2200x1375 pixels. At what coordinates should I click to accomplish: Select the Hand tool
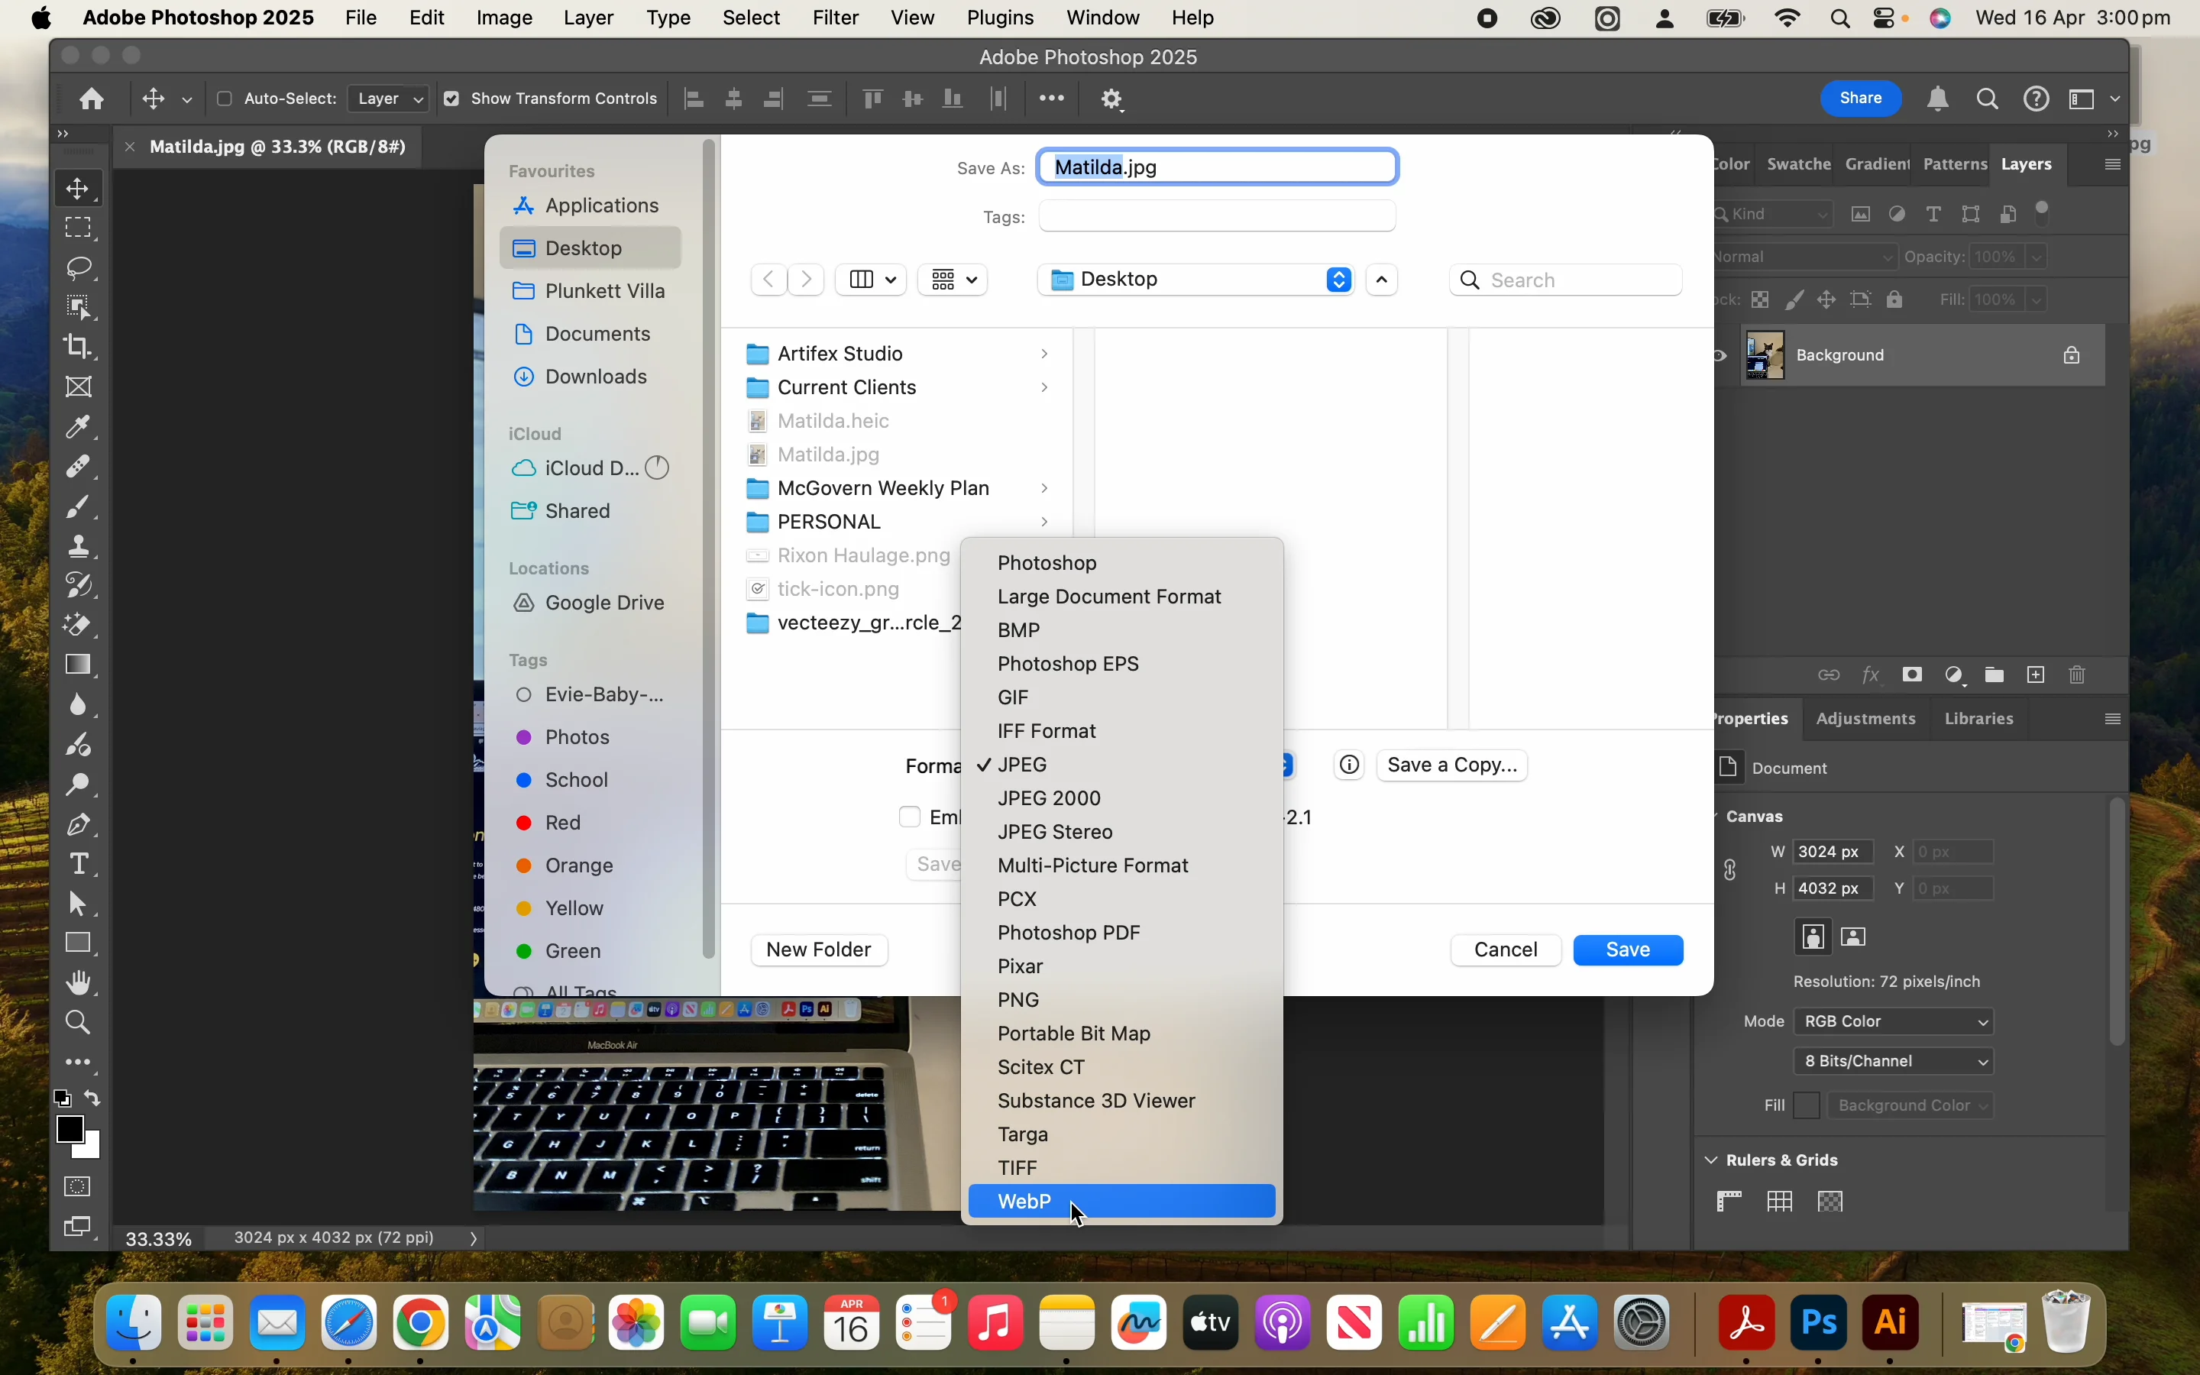[x=78, y=983]
